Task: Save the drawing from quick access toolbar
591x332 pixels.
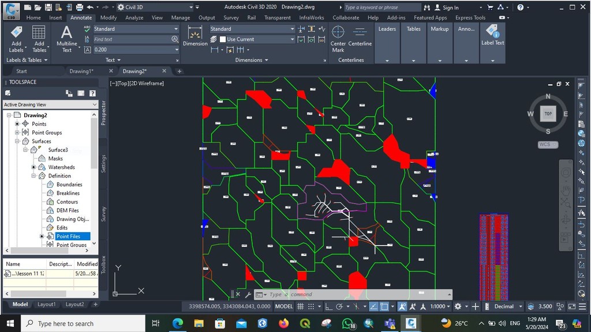Action: pos(48,7)
